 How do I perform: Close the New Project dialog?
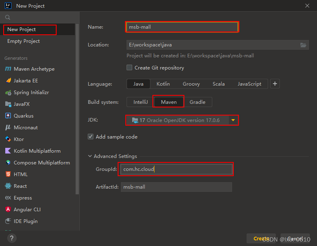(307, 6)
